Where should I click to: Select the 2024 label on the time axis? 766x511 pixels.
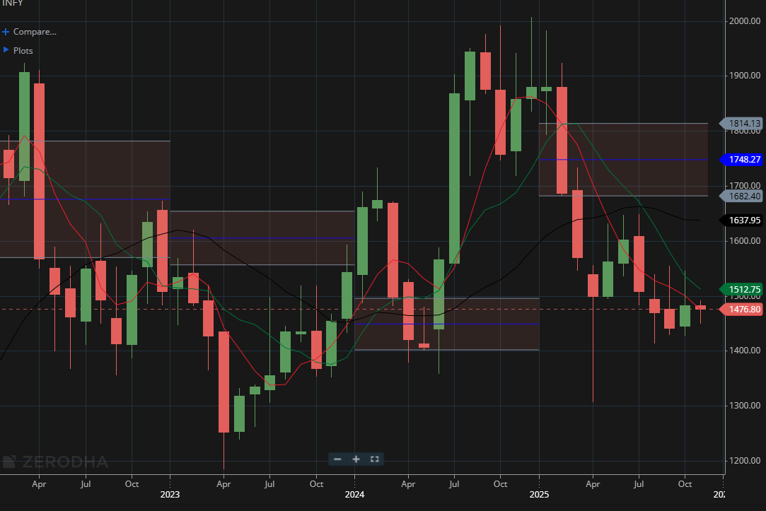[354, 495]
